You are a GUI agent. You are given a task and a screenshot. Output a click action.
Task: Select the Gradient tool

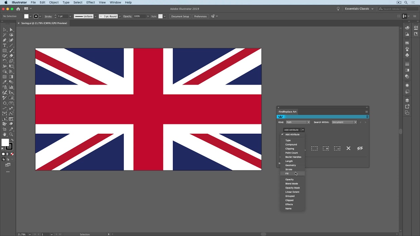click(x=11, y=77)
